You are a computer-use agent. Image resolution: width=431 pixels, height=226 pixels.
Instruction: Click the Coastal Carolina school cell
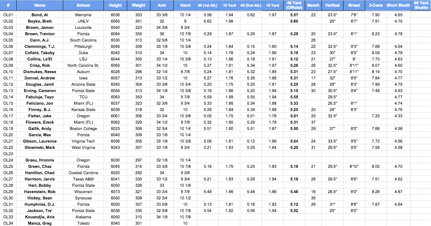tap(83, 173)
